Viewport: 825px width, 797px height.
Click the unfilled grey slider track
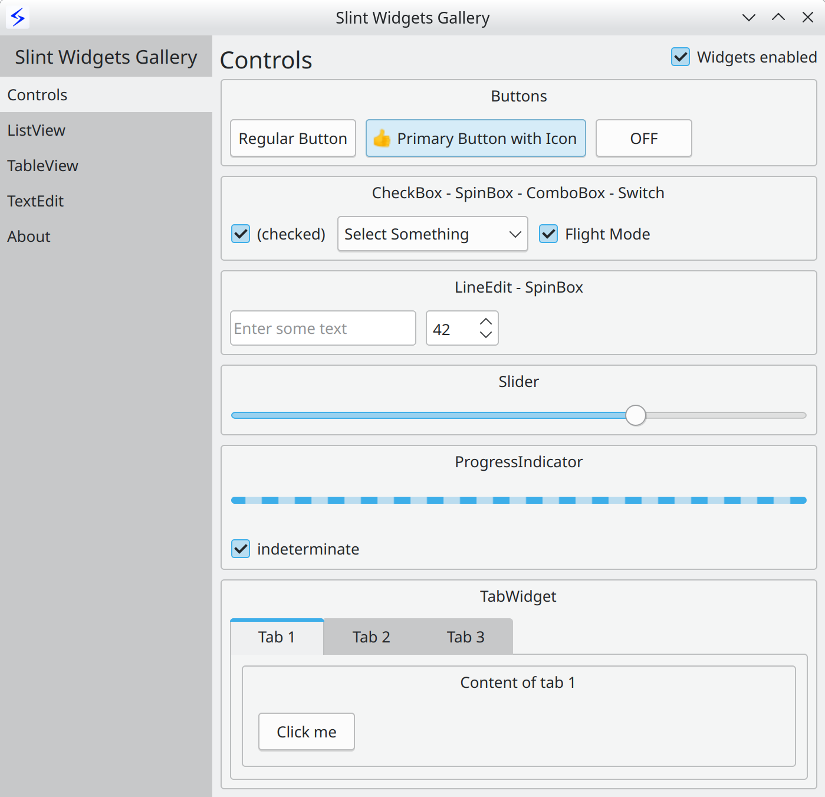(727, 415)
